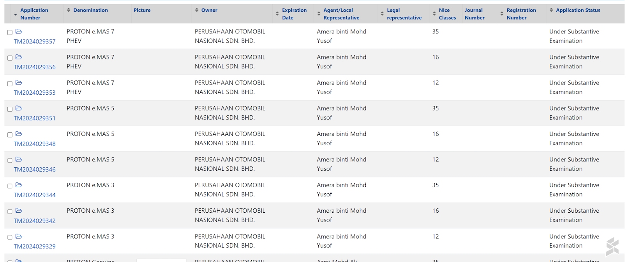Open folder icon for application TM2024029344

coord(19,185)
